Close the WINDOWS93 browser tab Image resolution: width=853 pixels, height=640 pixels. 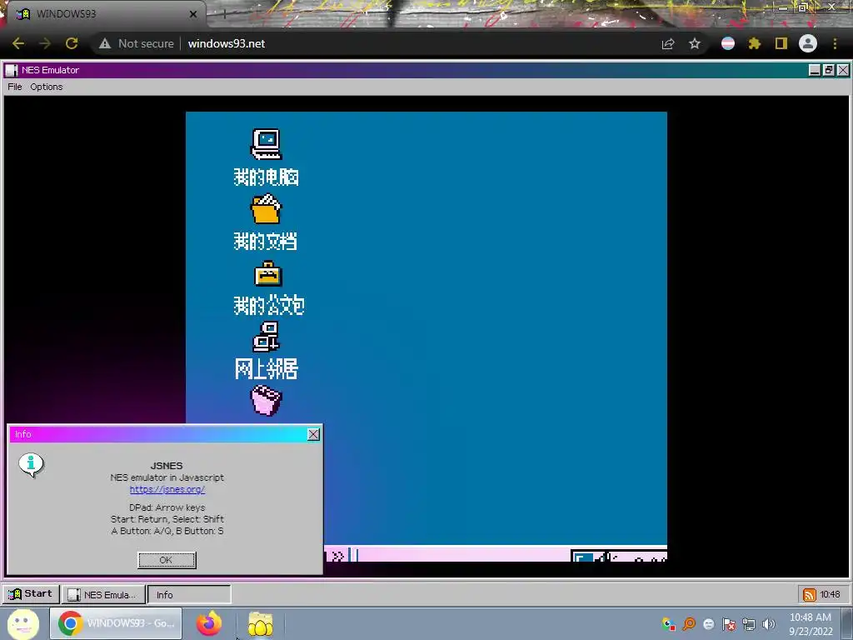(193, 14)
